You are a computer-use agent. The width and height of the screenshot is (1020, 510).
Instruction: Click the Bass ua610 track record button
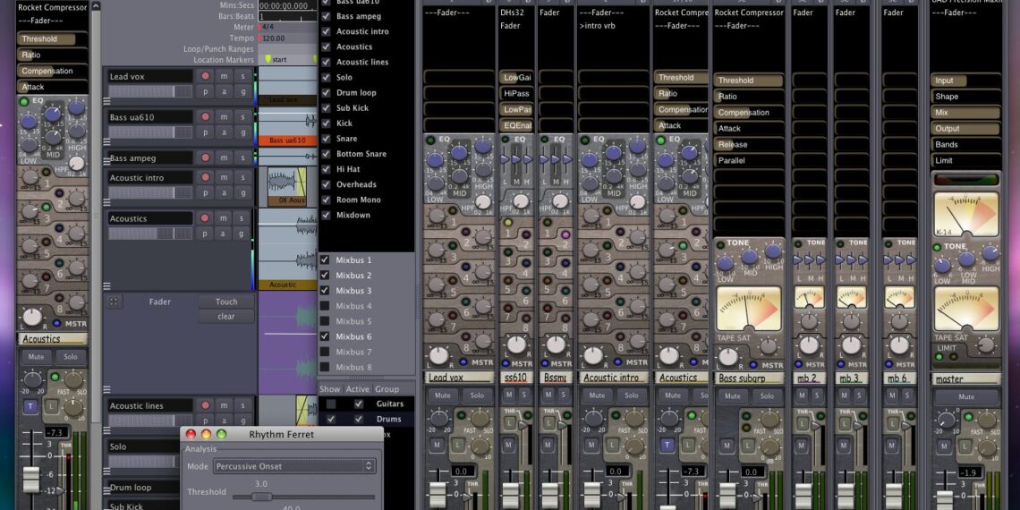tap(205, 117)
